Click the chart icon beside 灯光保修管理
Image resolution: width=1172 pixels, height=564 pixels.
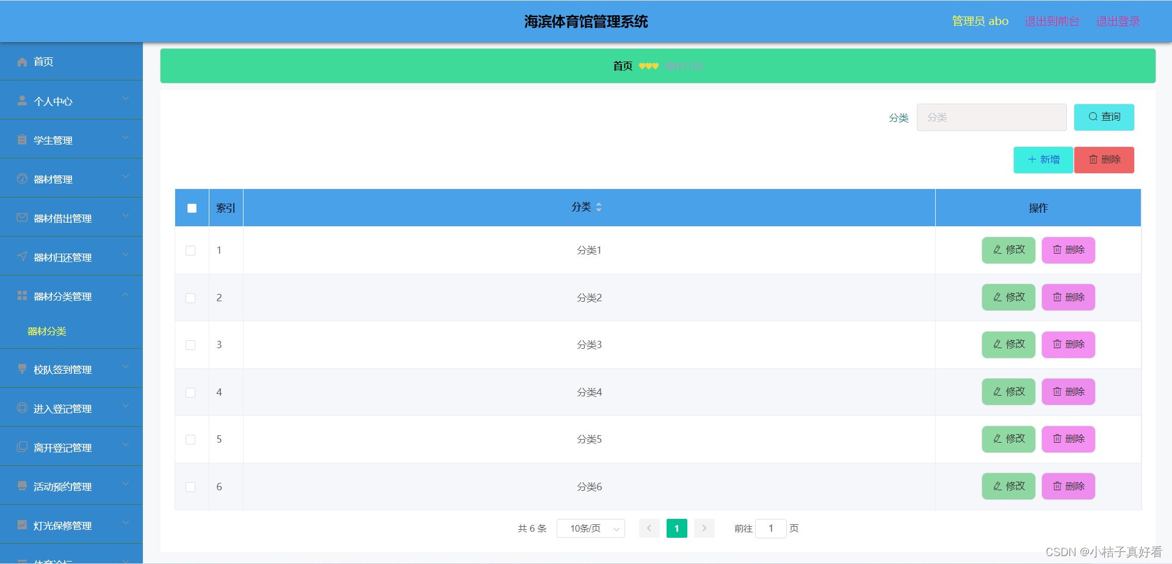click(23, 525)
